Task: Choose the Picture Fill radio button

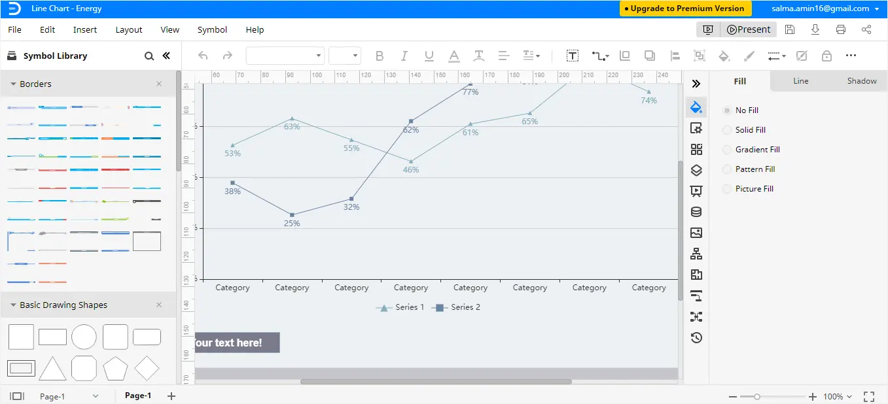Action: (727, 189)
